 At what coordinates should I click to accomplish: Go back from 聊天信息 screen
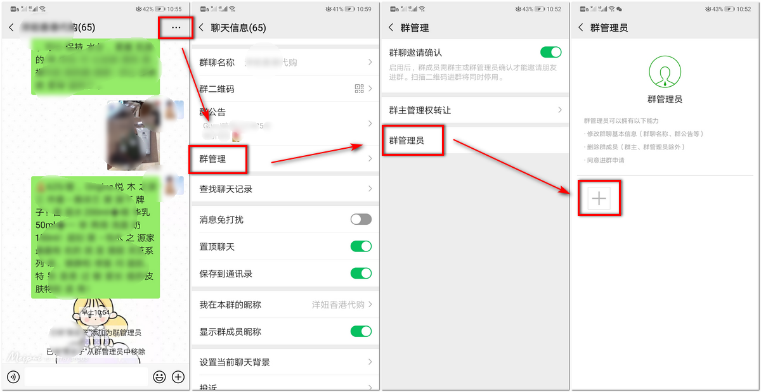(202, 28)
